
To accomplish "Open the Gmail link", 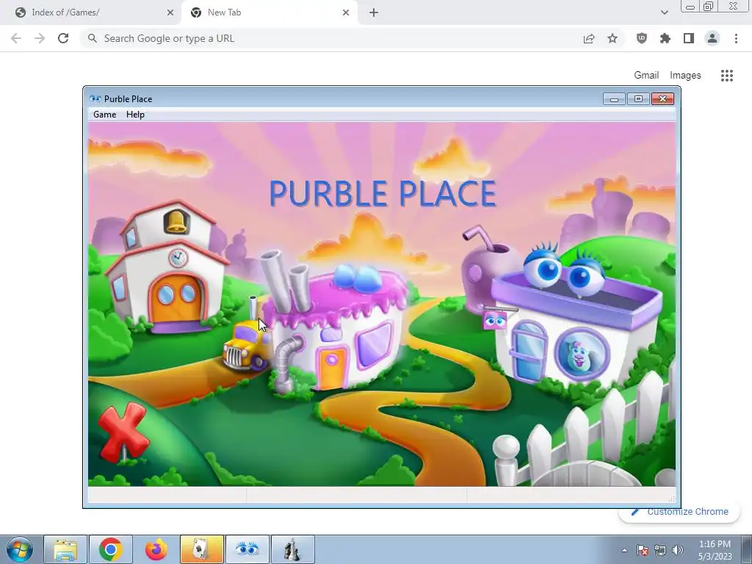I will [x=646, y=76].
